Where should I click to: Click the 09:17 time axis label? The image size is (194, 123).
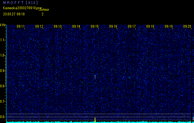[x=132, y=26]
